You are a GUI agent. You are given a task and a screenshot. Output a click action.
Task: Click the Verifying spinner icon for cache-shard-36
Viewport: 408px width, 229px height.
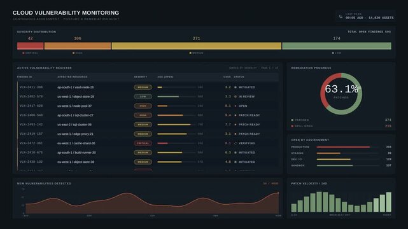click(236, 143)
